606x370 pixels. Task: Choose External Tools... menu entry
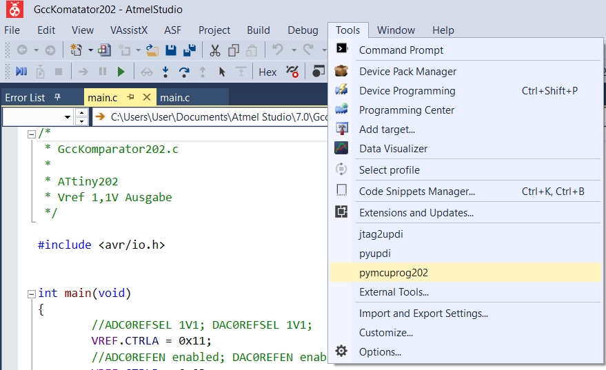point(394,292)
